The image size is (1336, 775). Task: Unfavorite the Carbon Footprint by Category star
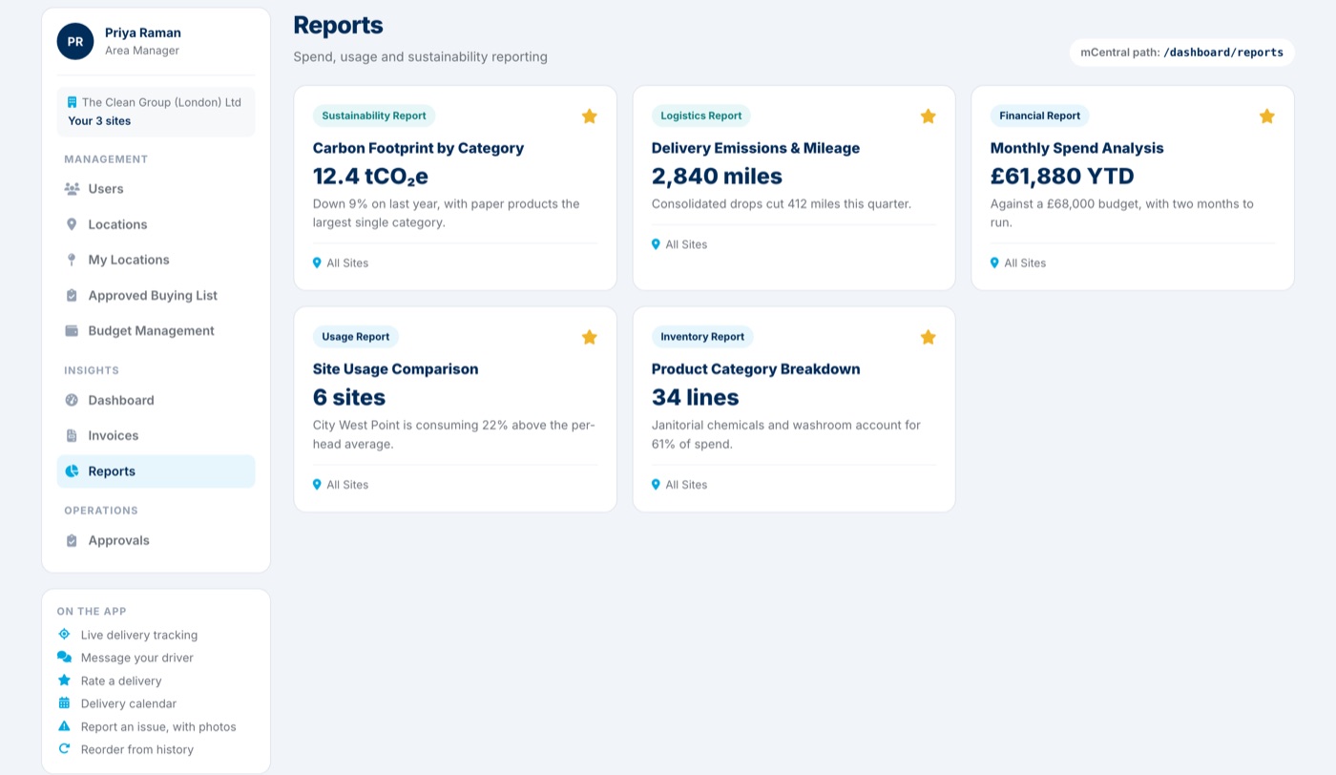click(590, 116)
